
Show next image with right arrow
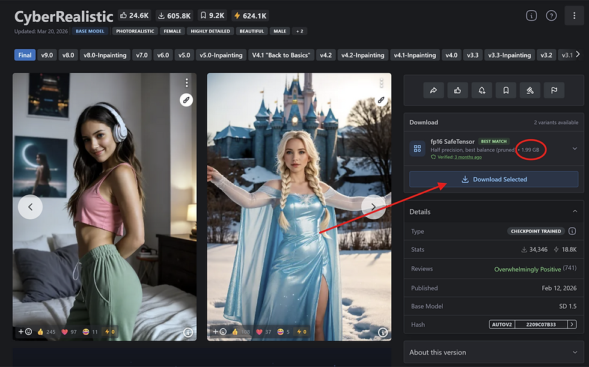(373, 207)
